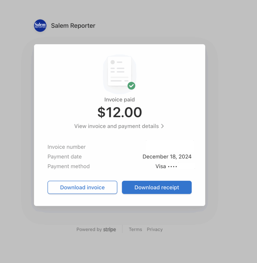
Task: Click the Salem Reporter name text
Action: pos(73,26)
